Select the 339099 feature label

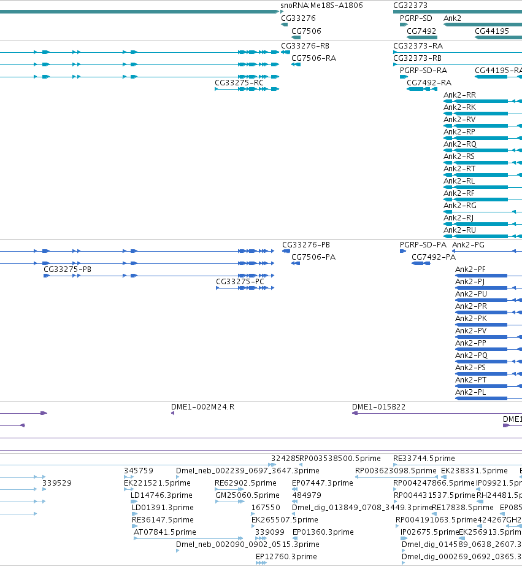270,532
